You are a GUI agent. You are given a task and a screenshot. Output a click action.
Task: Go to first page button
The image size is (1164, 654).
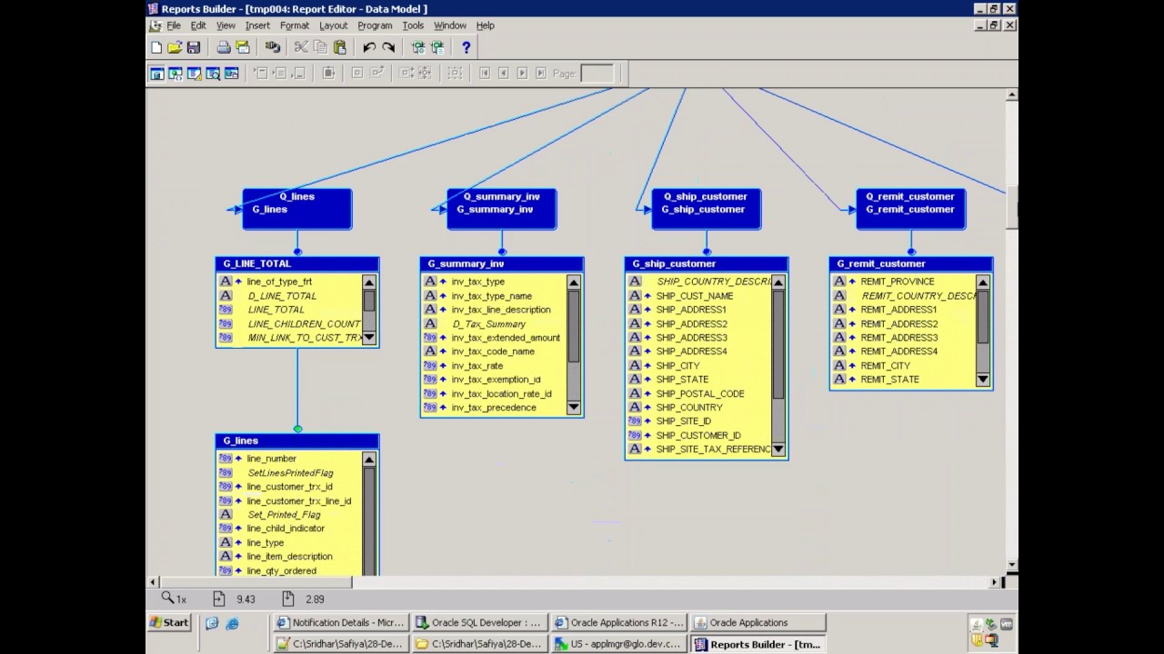485,74
